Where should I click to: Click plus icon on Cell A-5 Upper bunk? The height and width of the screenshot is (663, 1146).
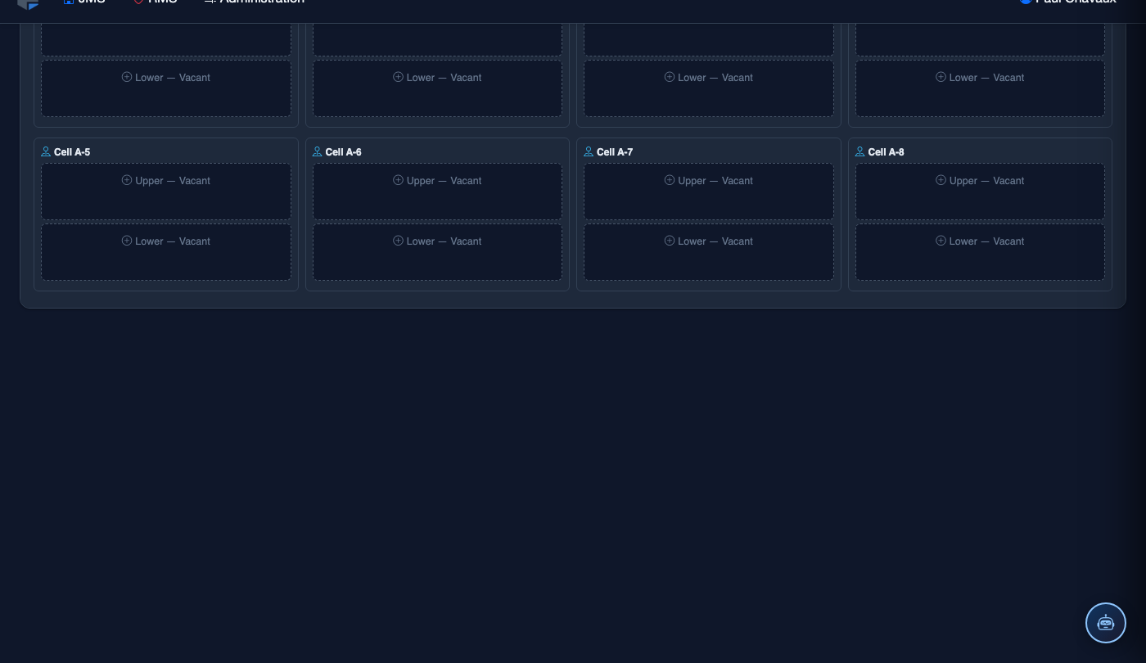pos(127,180)
